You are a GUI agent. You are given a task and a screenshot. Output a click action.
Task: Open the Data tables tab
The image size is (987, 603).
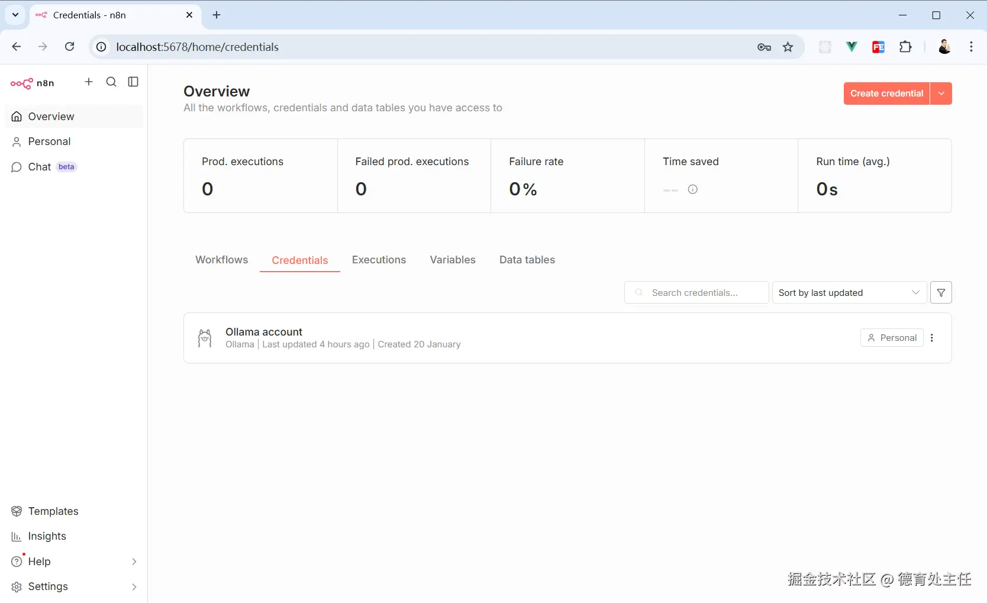(x=527, y=260)
